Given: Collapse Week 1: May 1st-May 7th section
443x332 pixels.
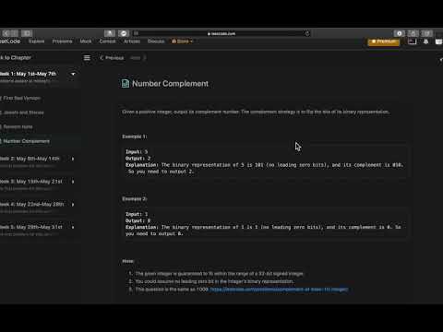Looking at the screenshot, I should pyautogui.click(x=73, y=74).
